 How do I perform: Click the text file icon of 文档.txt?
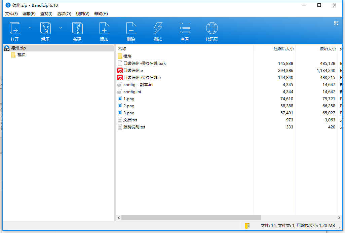coord(120,120)
